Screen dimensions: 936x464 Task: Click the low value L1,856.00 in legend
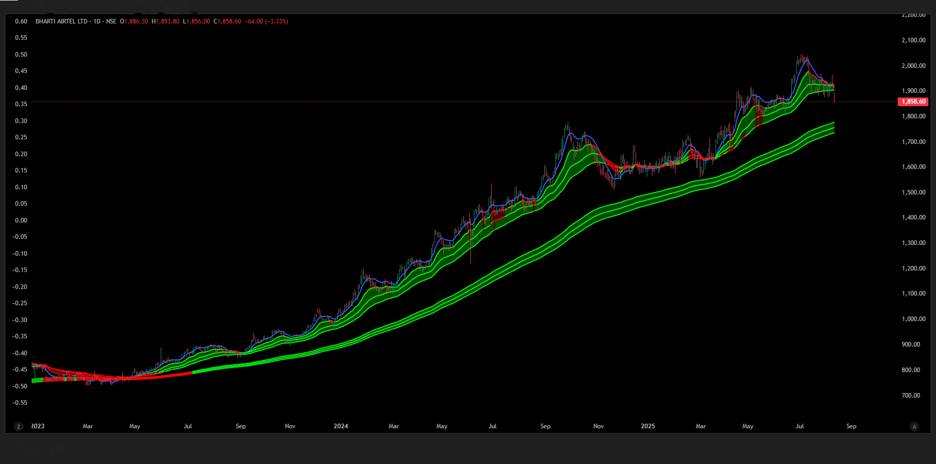pos(196,21)
